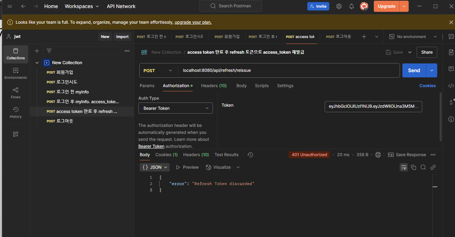This screenshot has height=237, width=455.
Task: Open the Bearer Token documentation link
Action: [x=151, y=146]
